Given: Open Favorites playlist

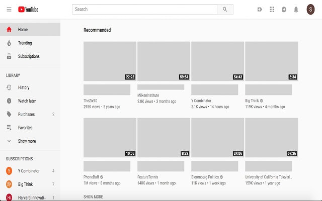Looking at the screenshot, I should pos(30,128).
